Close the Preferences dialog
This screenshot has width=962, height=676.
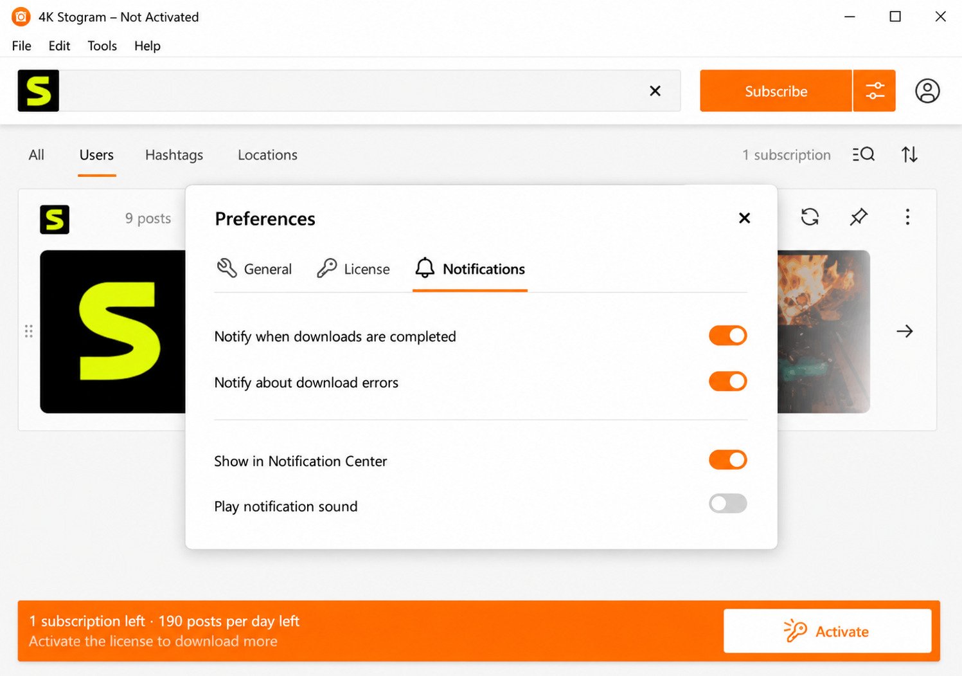[x=744, y=218]
